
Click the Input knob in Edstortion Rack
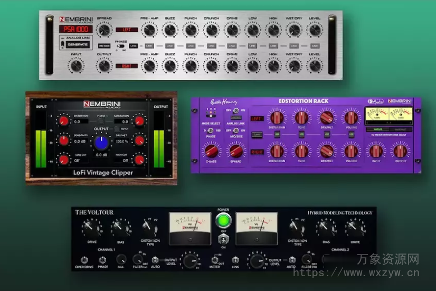pos(376,151)
